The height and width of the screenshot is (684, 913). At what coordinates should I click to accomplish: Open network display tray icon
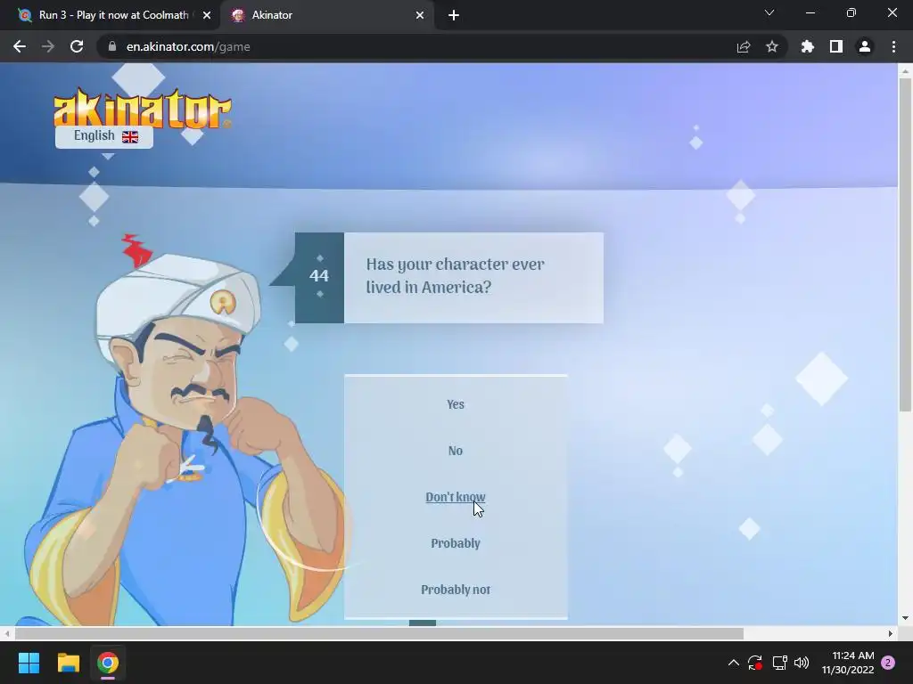779,663
